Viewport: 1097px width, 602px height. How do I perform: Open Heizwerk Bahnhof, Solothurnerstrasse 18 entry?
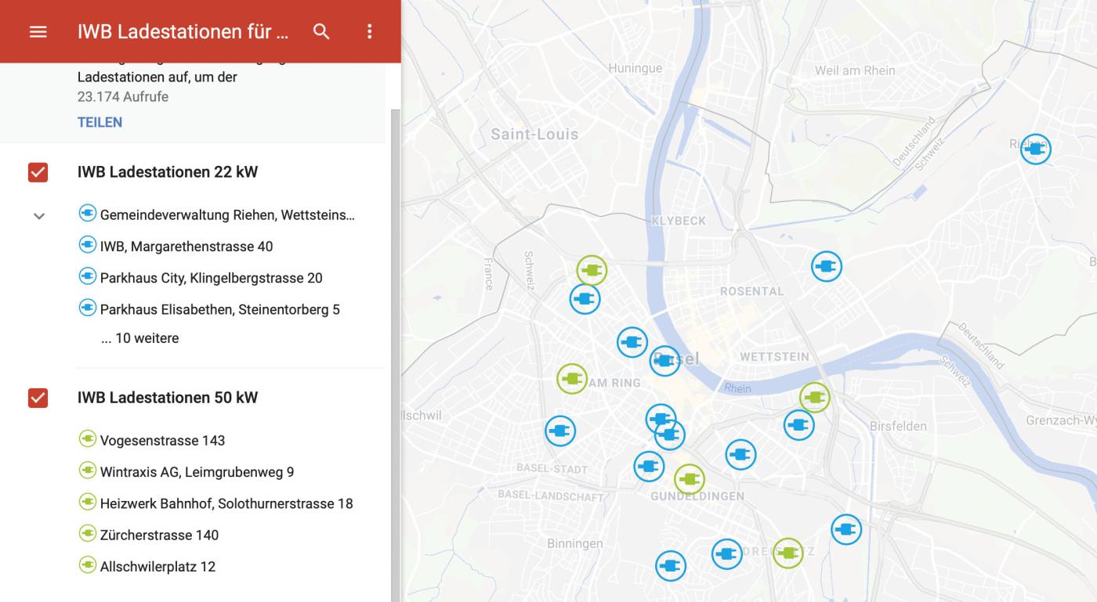point(226,503)
